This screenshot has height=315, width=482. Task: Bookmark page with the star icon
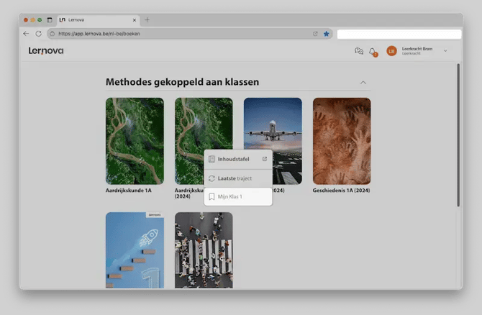326,34
